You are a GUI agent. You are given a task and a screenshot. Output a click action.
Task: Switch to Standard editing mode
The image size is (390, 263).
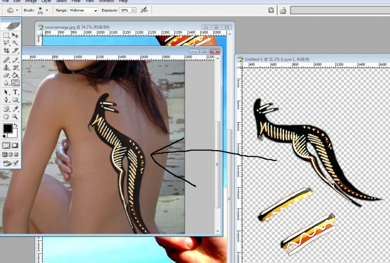pos(6,145)
